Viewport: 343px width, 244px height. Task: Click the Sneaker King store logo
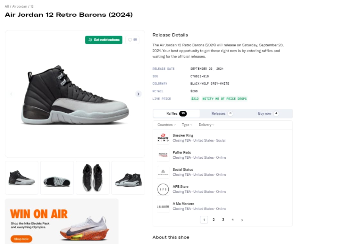pos(163,138)
